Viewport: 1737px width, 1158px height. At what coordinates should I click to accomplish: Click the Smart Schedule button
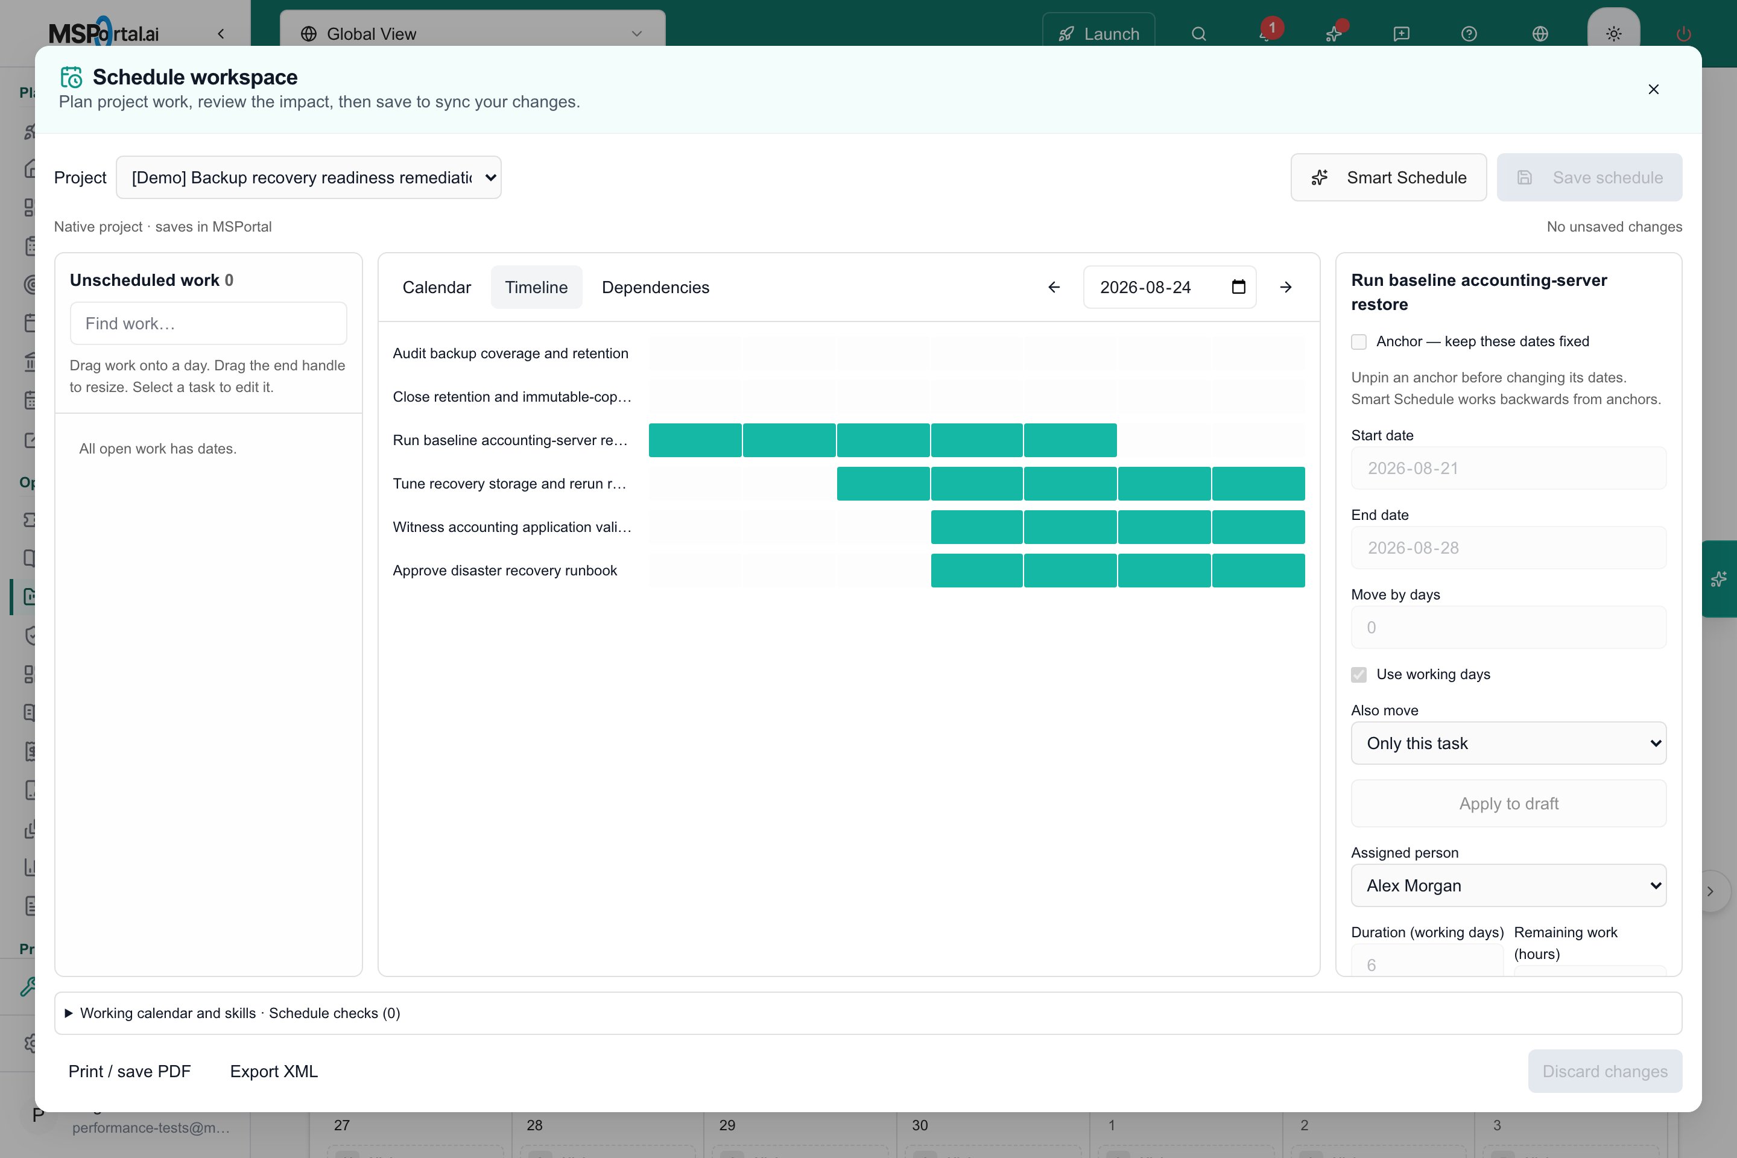(1388, 177)
